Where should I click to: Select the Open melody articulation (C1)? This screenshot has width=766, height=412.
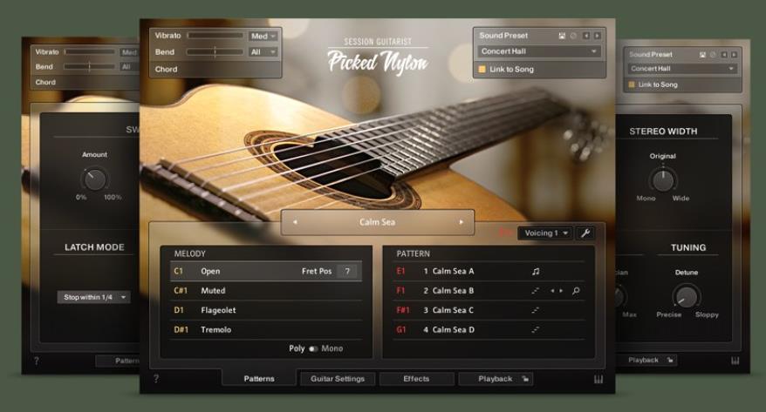pos(266,271)
